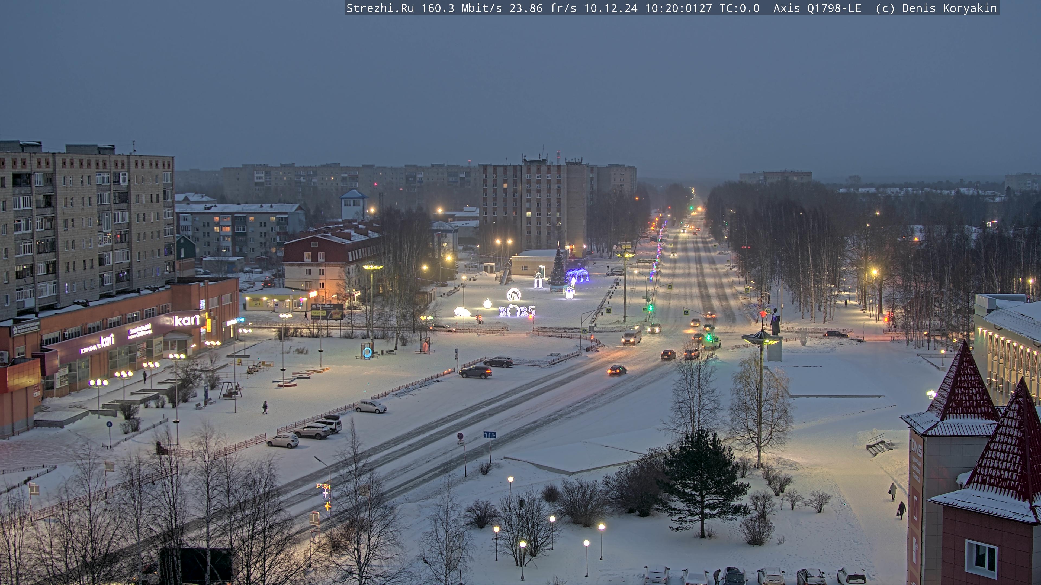Screen dimensions: 1041x585
Task: Click the "23.86 fr/s" frame rate value
Action: pyautogui.click(x=543, y=8)
